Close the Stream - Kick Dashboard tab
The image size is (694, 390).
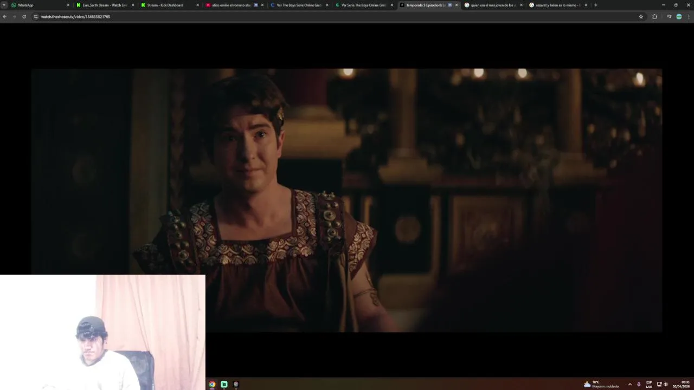[197, 5]
